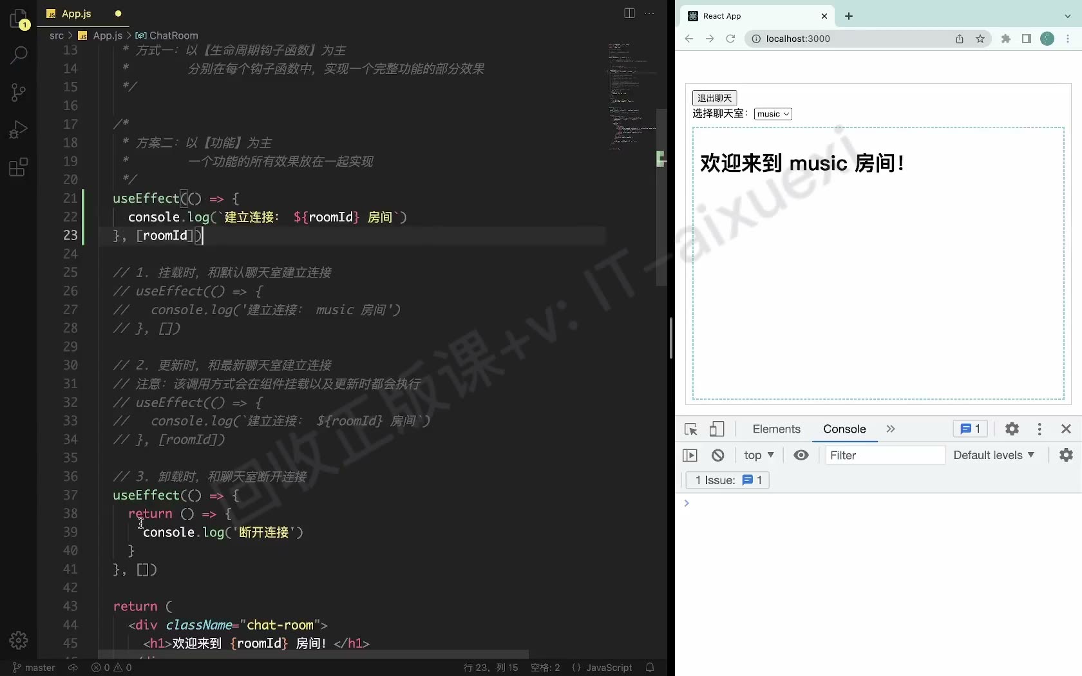Open the Extensions view
Viewport: 1082px width, 676px height.
tap(19, 167)
